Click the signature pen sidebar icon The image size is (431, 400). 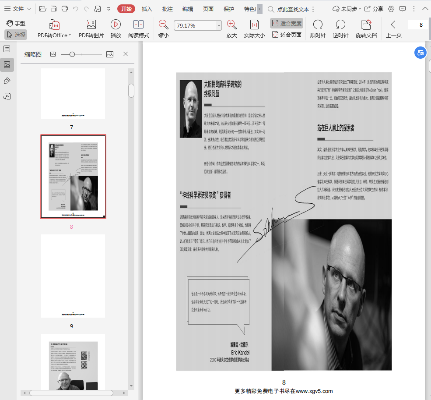(7, 81)
